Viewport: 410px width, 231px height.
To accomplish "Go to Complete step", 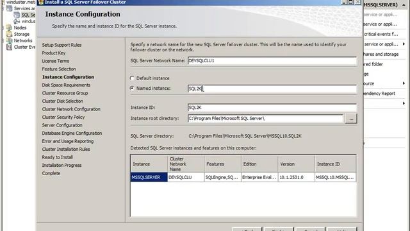I will [x=51, y=173].
